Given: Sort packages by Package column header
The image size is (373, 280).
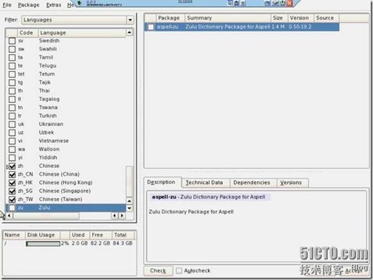Looking at the screenshot, I should (170, 18).
